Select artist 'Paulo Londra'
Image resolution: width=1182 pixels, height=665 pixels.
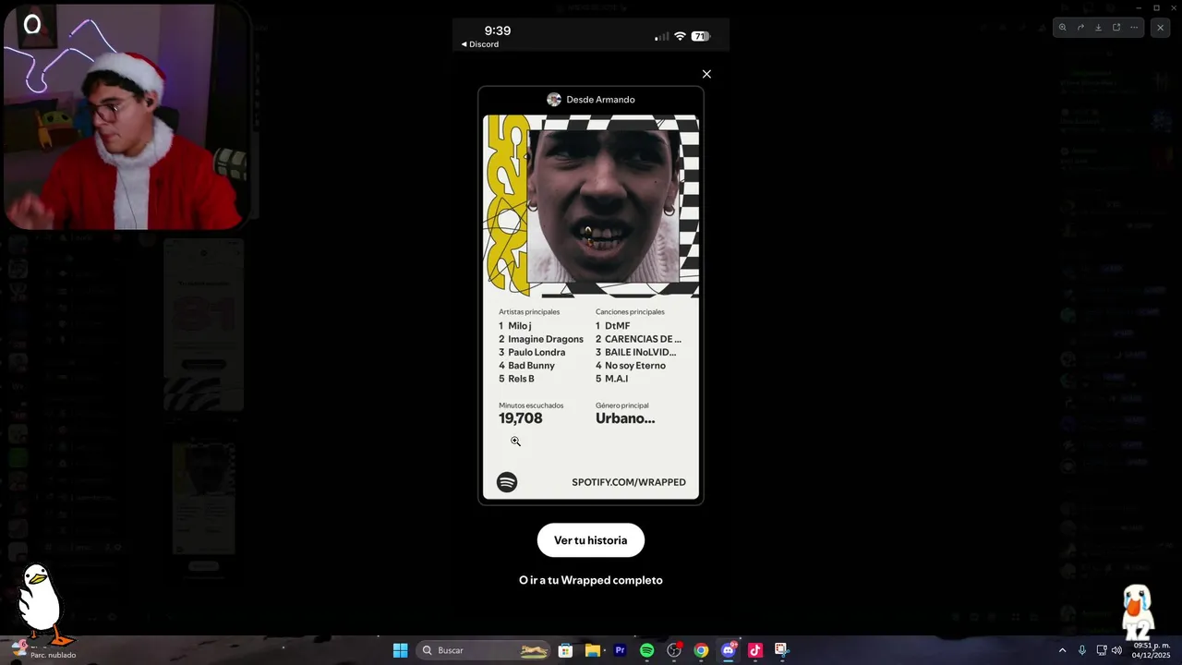click(537, 352)
